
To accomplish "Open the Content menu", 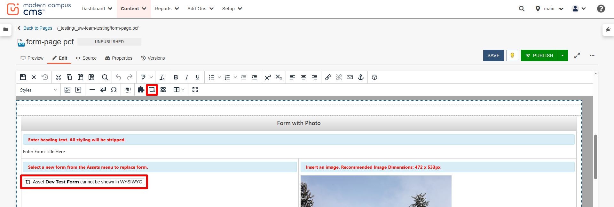I will coord(134,9).
